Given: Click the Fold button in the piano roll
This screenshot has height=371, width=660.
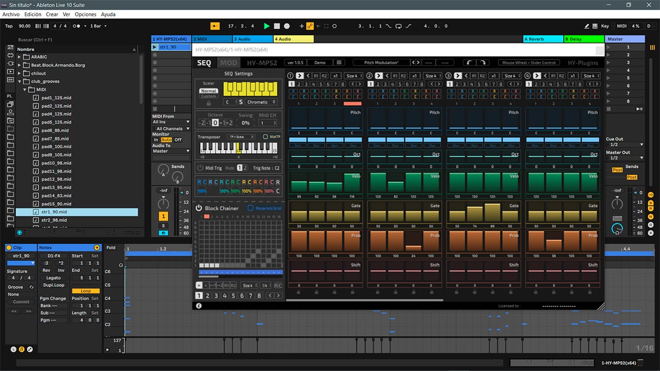Looking at the screenshot, I should [x=111, y=248].
